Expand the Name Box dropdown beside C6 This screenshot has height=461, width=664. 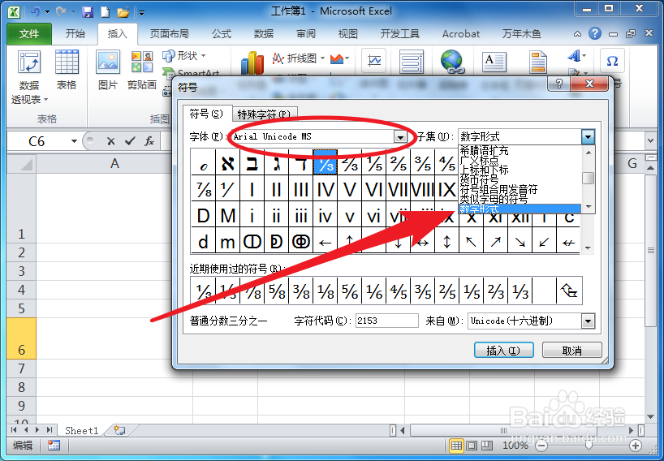pos(74,141)
